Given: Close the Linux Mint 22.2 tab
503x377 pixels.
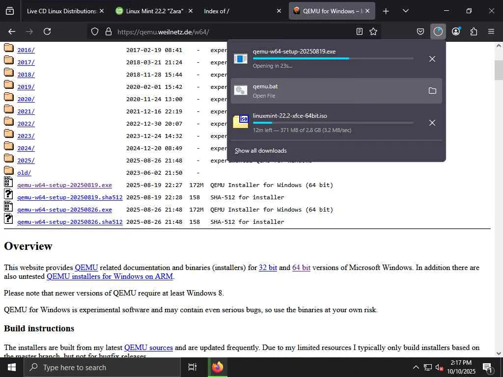Looking at the screenshot, I should (191, 11).
